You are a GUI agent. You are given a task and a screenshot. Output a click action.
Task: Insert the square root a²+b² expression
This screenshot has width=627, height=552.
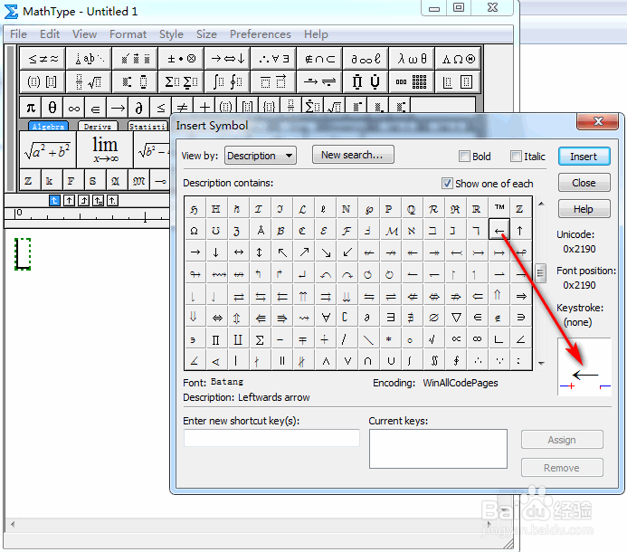48,149
